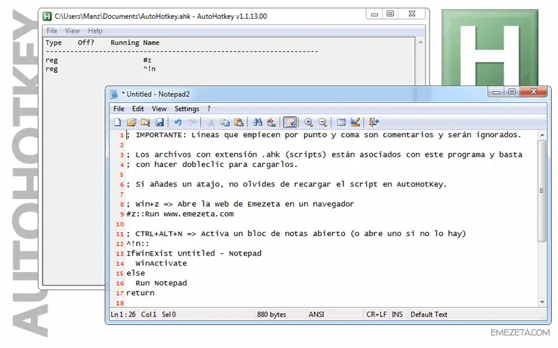
Task: Open View menu in AutoHotkey window
Action: tap(73, 31)
